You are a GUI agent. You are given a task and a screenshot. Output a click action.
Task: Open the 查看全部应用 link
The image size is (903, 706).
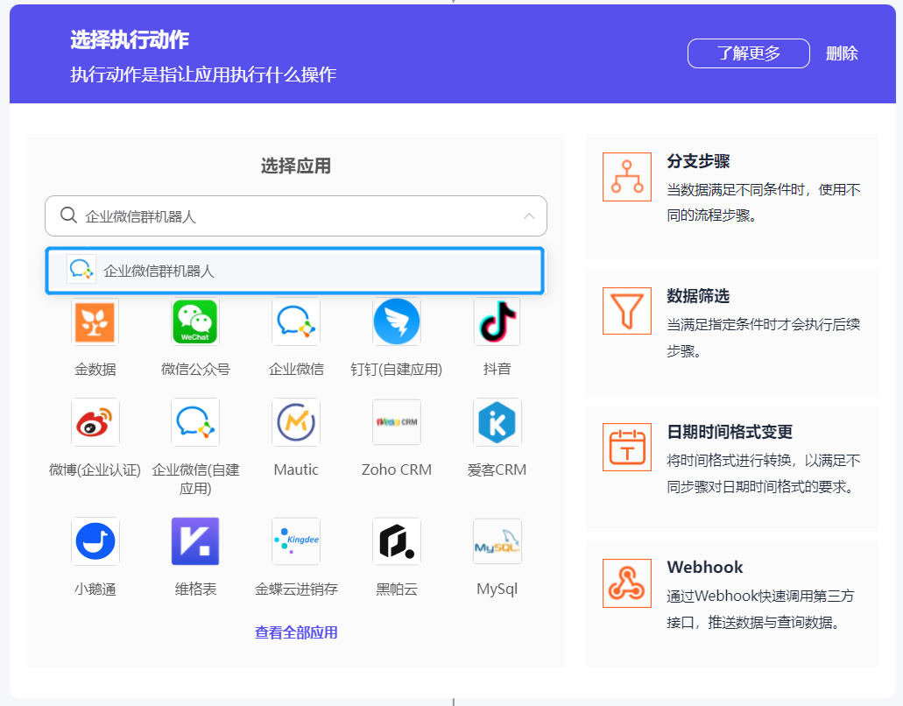click(296, 633)
